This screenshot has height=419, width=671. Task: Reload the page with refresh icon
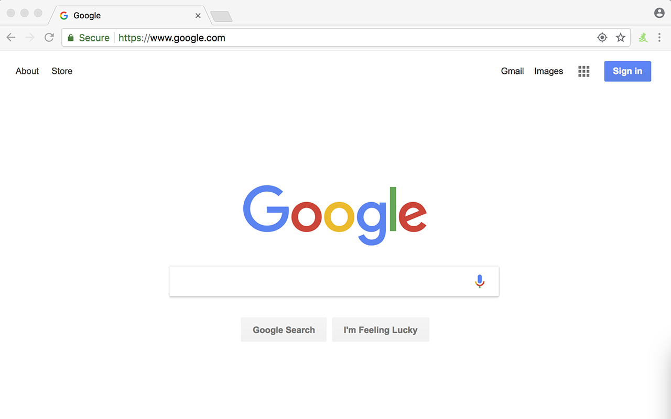pyautogui.click(x=49, y=37)
